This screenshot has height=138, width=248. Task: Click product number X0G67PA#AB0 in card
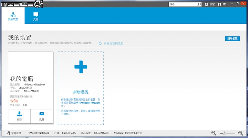[x=31, y=91]
